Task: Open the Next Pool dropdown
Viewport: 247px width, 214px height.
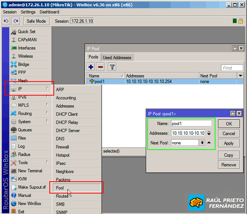Action: click(202, 143)
